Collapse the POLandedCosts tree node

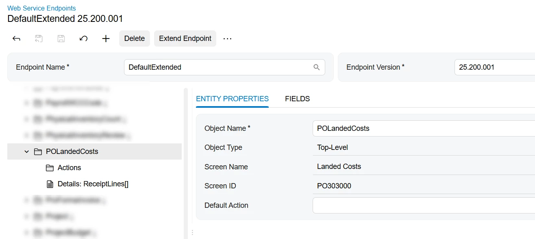27,152
